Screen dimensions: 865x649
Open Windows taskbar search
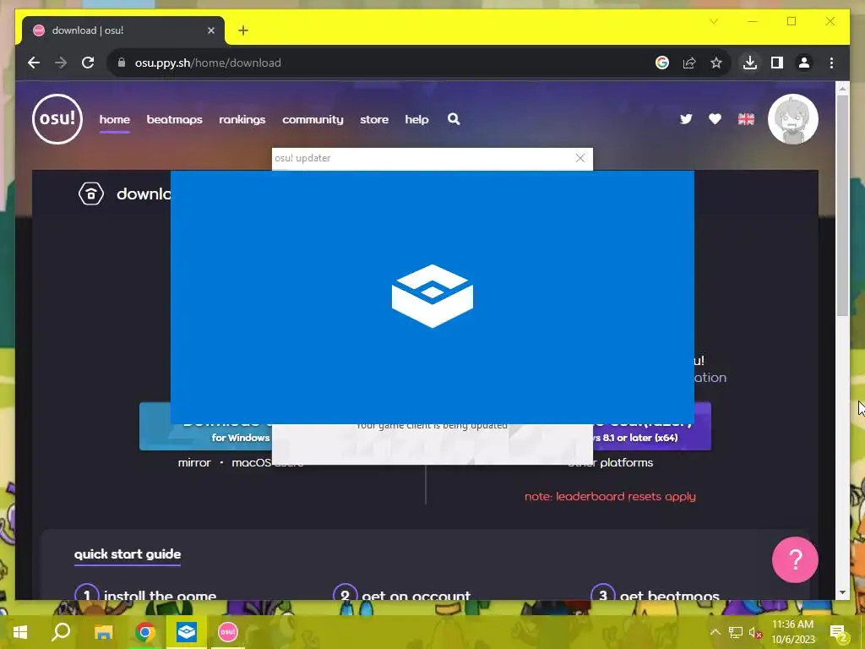[x=61, y=632]
